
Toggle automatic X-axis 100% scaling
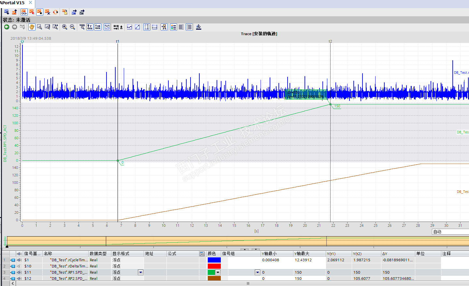(x=98, y=27)
